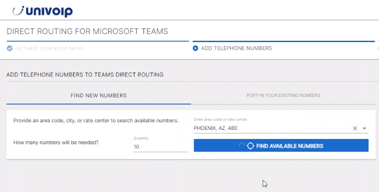
Task: Open Port-In Your Existing Numbers tab
Action: point(283,96)
